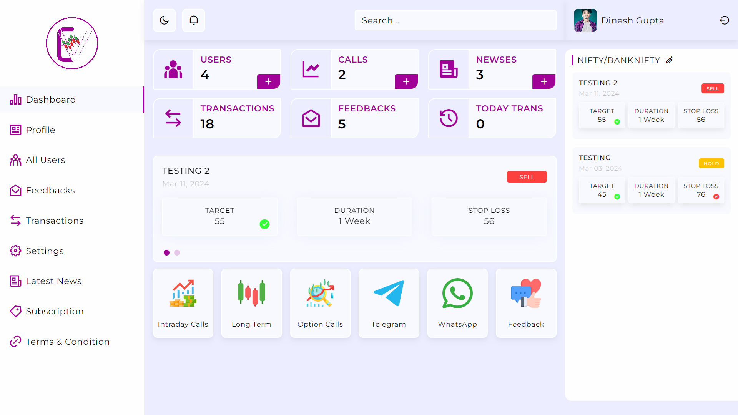Go to All Users in sidebar
Screen dimensions: 738x415
72,160
